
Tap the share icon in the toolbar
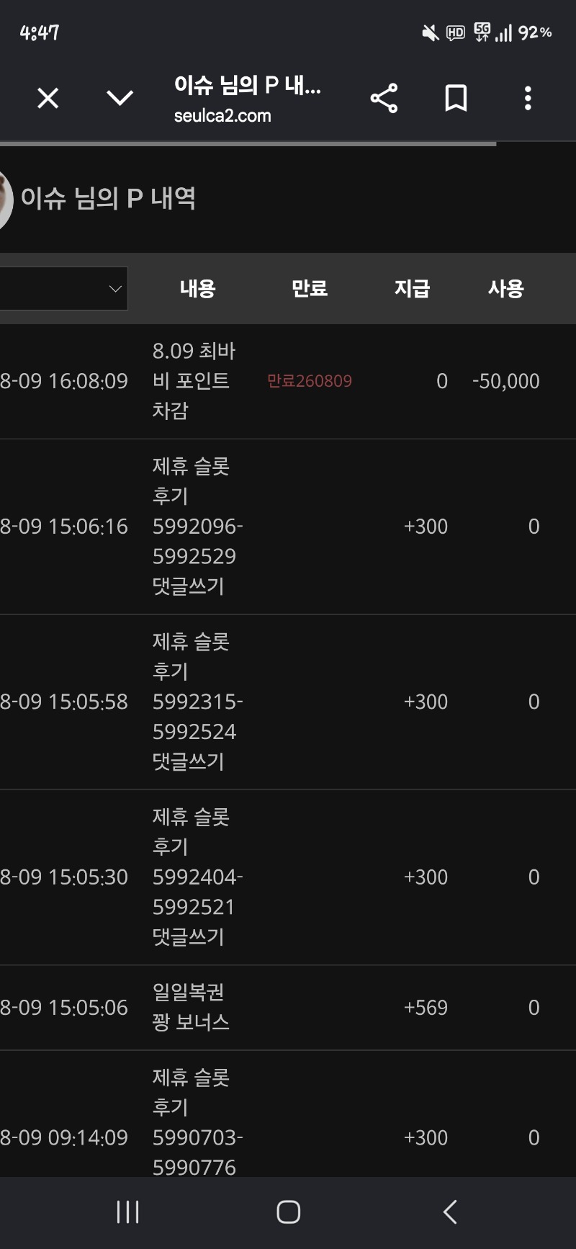point(384,98)
